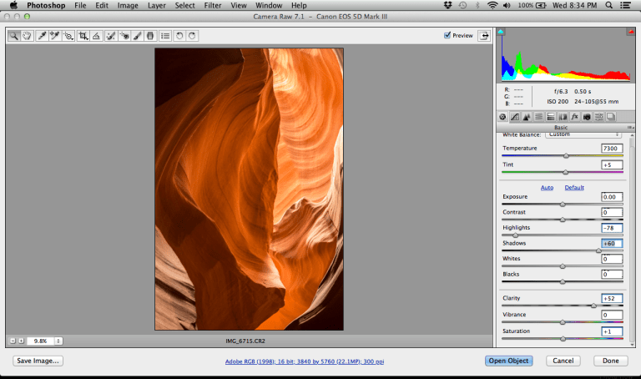Rotate image 90° counterclockwise
Image resolution: width=641 pixels, height=379 pixels.
(179, 36)
